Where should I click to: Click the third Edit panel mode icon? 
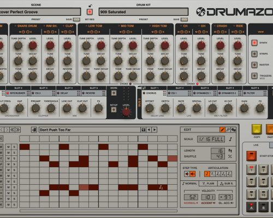coord(233,130)
